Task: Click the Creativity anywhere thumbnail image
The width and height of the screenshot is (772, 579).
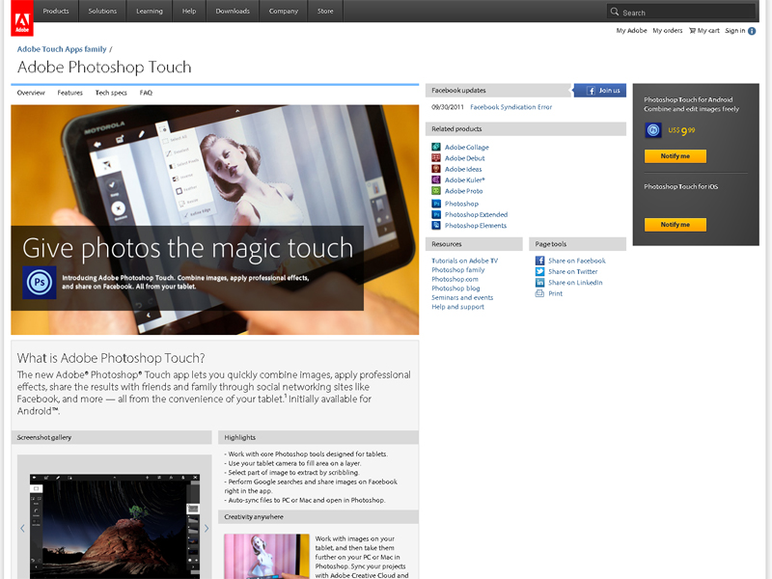Action: [267, 557]
